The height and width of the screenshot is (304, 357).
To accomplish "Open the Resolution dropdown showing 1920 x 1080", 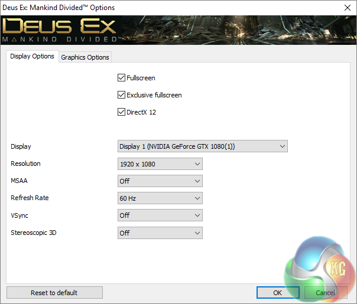I will click(x=160, y=164).
